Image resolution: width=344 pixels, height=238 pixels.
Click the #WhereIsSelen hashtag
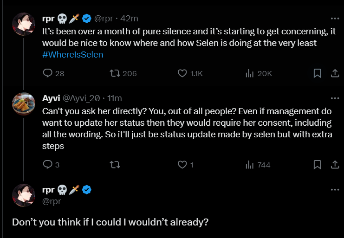(72, 54)
